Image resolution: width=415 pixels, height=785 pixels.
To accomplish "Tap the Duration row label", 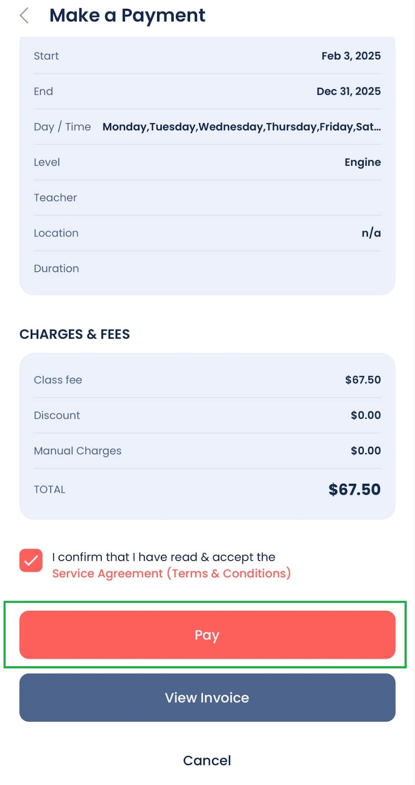I will coord(56,268).
